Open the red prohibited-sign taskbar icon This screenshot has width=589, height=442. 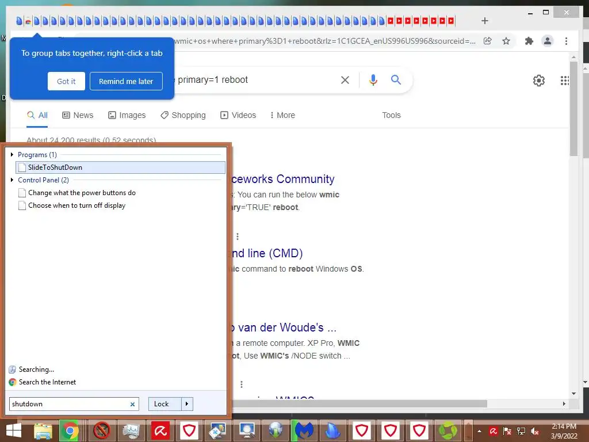tap(101, 430)
